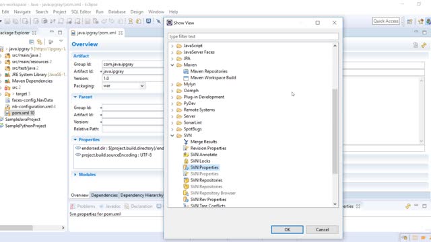This screenshot has width=431, height=242.
Task: Expand the JavaServer Faces category
Action: click(x=172, y=52)
